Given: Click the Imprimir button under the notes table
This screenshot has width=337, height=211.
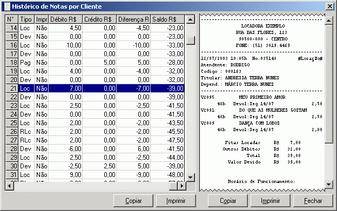Looking at the screenshot, I should click(x=176, y=201).
